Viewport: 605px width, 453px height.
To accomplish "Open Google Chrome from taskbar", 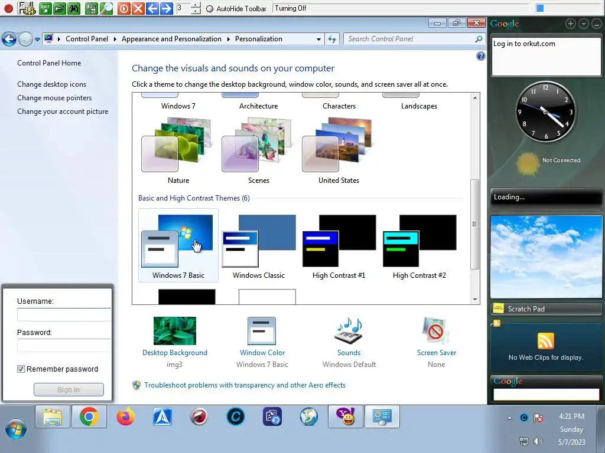I will point(89,416).
